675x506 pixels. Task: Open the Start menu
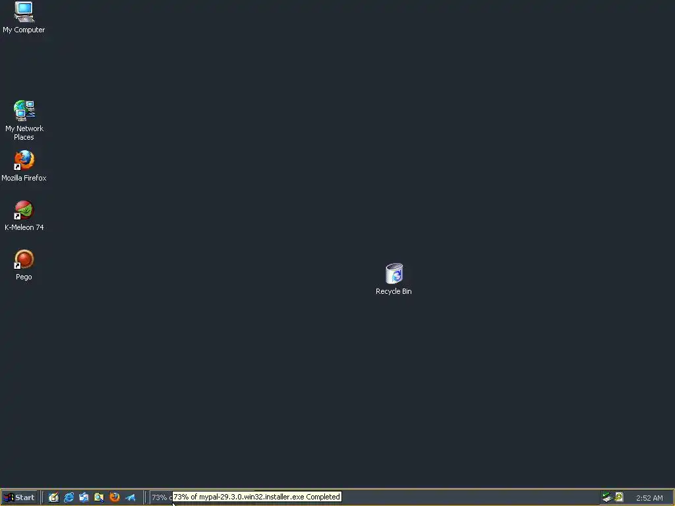click(x=19, y=497)
